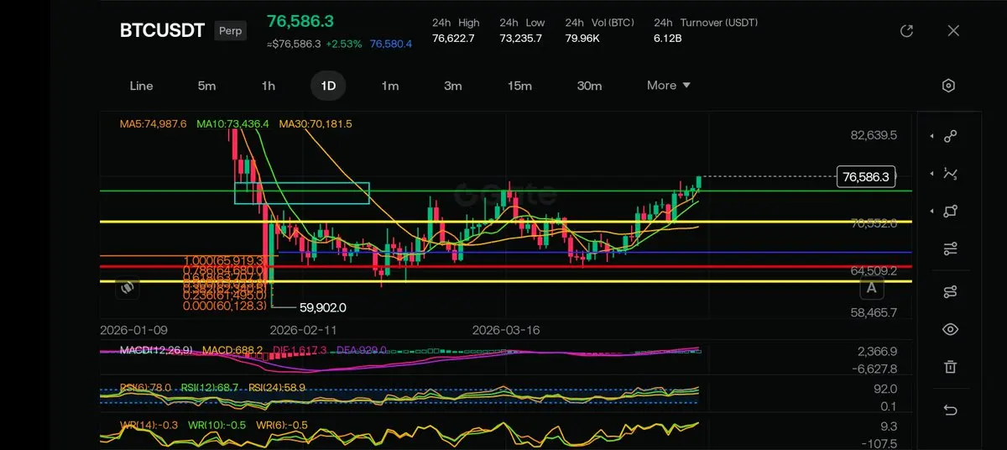Close the chart view with X
1007x450 pixels.
(x=953, y=31)
